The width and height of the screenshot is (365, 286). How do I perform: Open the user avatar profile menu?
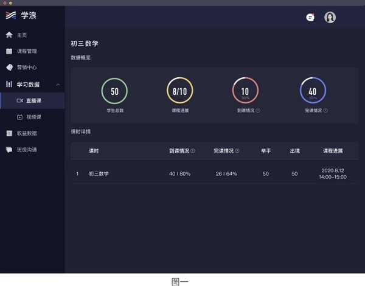point(330,18)
